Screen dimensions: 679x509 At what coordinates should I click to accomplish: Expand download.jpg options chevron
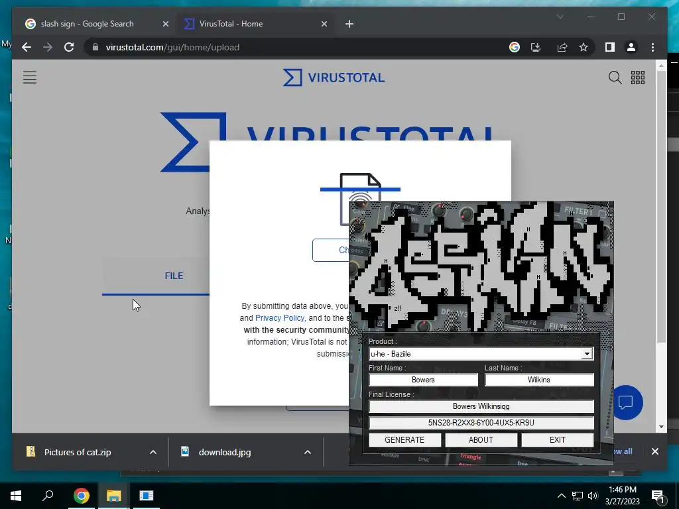[x=308, y=452]
